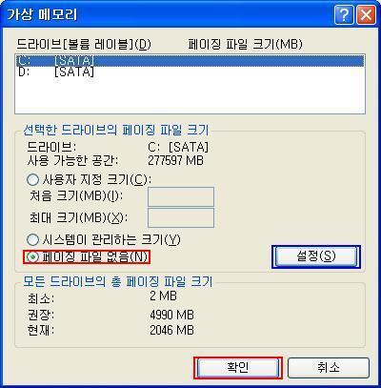Close the 가상 메모리 dialog with X

tap(366, 14)
